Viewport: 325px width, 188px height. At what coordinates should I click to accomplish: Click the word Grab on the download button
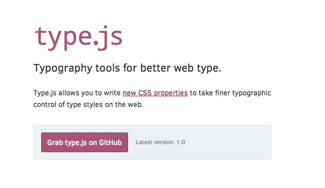click(55, 142)
